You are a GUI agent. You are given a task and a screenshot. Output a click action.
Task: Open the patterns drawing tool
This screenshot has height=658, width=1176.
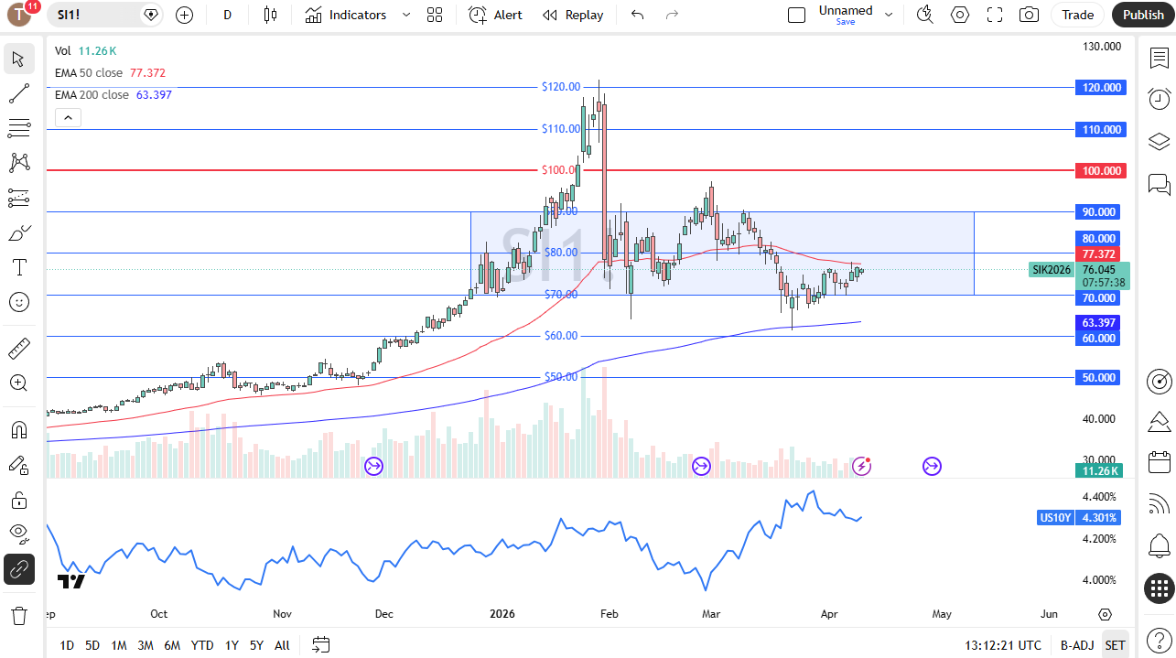click(19, 163)
